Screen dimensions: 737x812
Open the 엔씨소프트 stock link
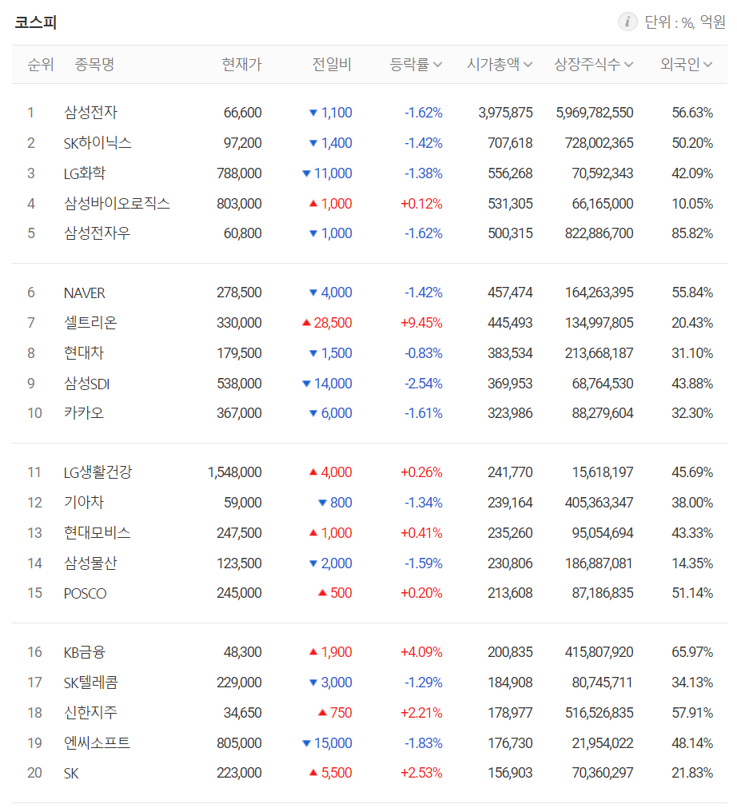[x=97, y=743]
